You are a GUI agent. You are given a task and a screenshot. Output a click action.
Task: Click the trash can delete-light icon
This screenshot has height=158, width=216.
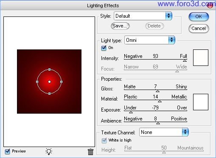click(x=90, y=152)
